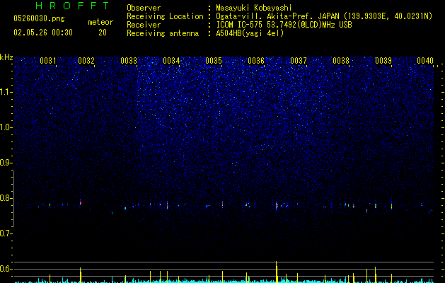The image size is (445, 283).
Task: Select the filename 05260030.png
Action: [x=39, y=18]
